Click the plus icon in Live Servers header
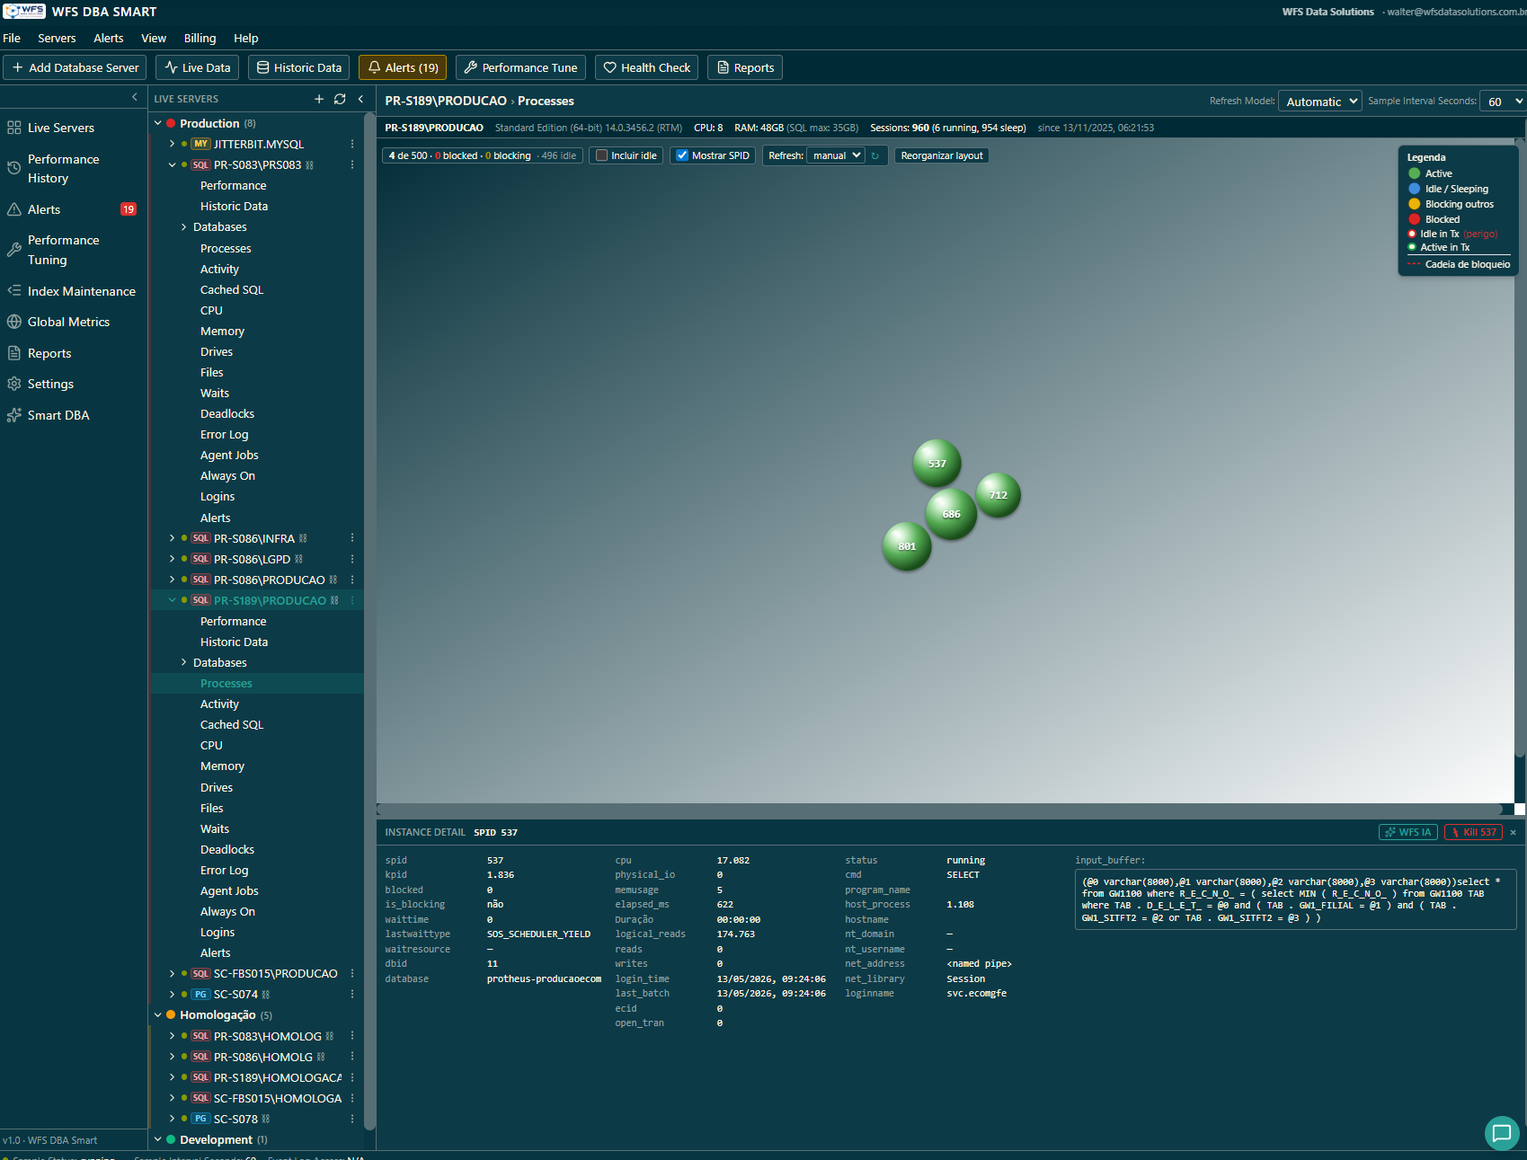 tap(319, 99)
